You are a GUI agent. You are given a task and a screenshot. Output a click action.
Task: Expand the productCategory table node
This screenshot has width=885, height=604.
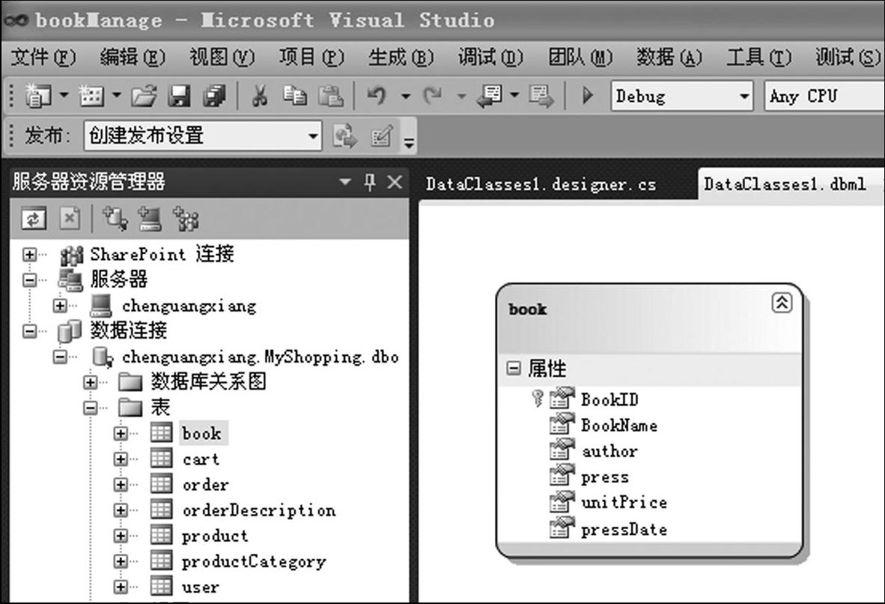[121, 561]
